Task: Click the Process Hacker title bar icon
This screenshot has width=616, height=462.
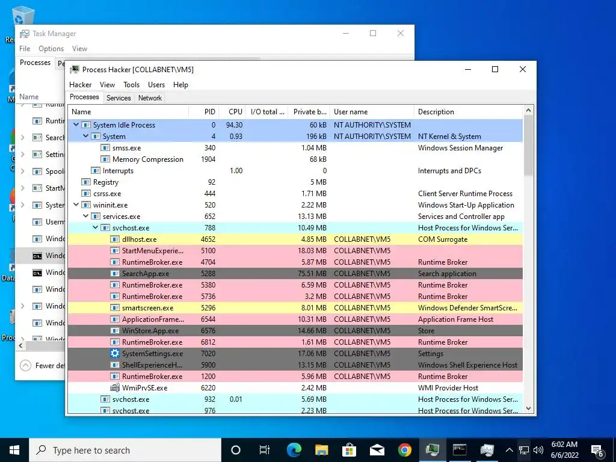Action: (74, 70)
